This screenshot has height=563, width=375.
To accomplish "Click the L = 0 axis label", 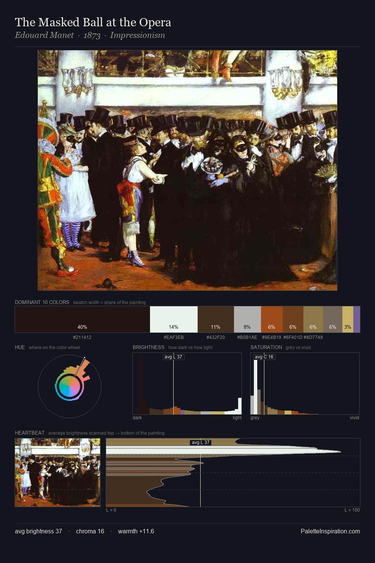I will [111, 510].
